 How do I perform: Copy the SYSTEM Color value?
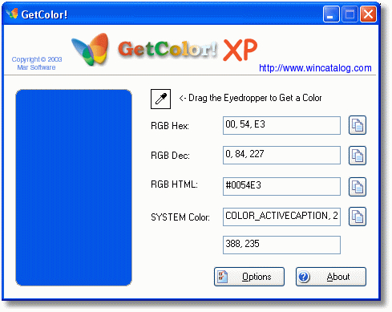(358, 217)
